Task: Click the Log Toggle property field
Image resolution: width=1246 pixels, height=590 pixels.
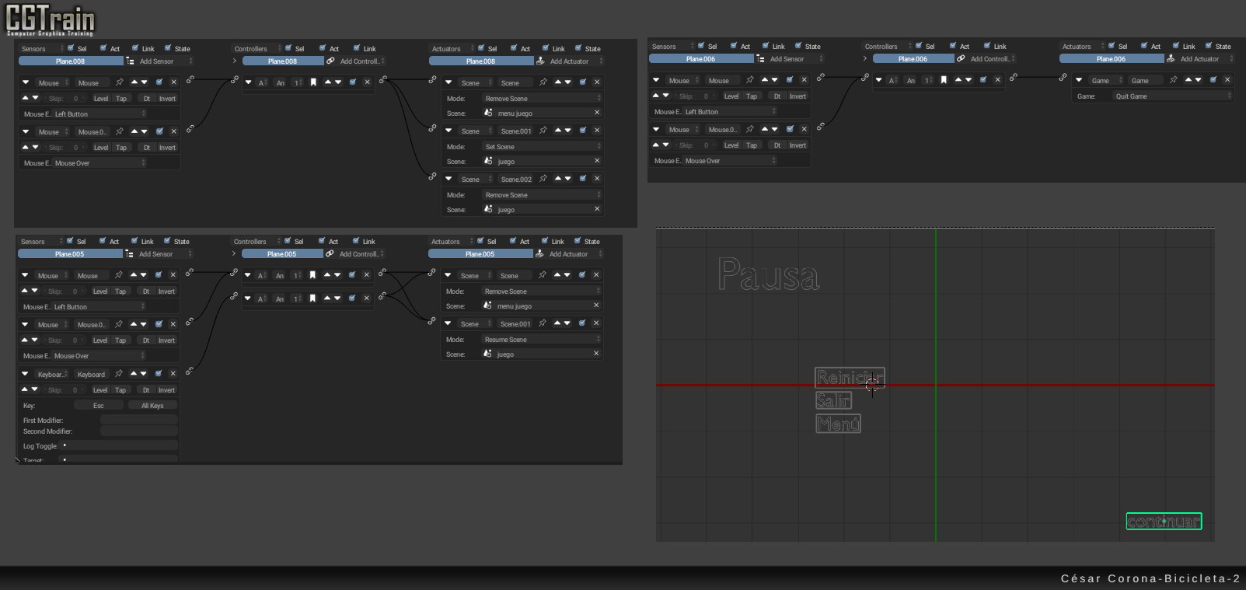Action: tap(120, 446)
